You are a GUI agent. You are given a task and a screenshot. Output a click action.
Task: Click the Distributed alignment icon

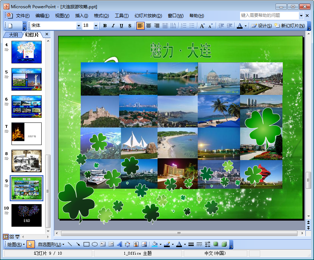pos(165,25)
